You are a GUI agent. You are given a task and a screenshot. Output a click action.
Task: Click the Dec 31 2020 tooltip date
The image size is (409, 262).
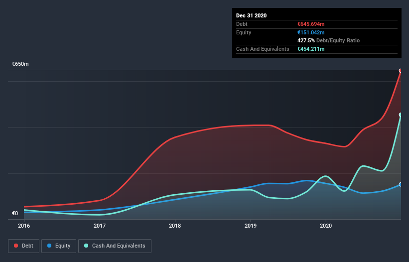(251, 15)
